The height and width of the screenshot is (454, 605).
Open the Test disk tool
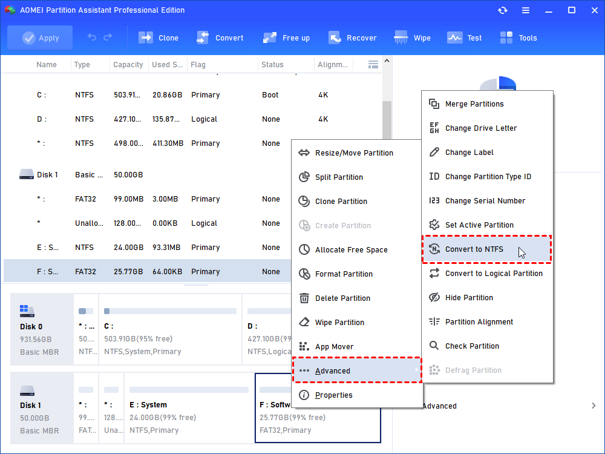pos(454,38)
